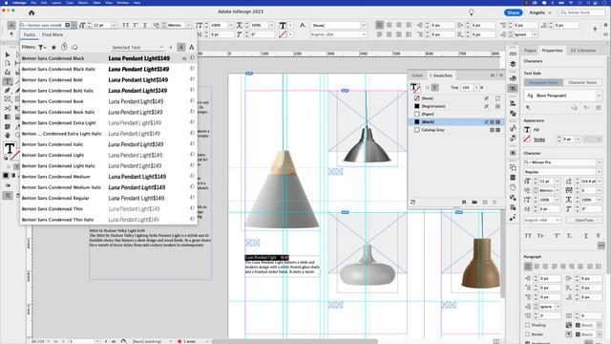Viewport: 611px width, 344px height.
Task: Toggle the fill/stroke T proxy in Swatches
Action: (x=414, y=88)
